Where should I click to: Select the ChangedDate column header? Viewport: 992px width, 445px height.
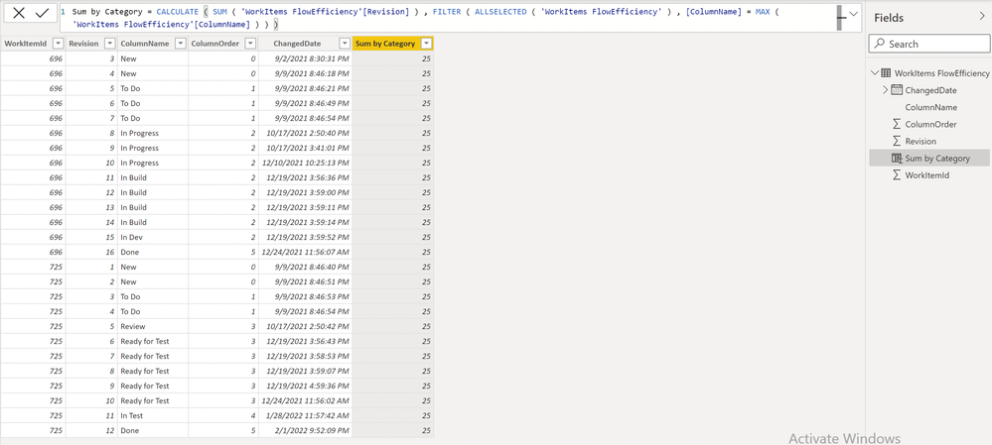297,44
